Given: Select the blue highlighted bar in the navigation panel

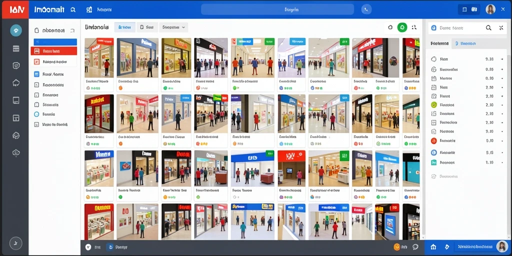Looking at the screenshot, I should (55, 42).
